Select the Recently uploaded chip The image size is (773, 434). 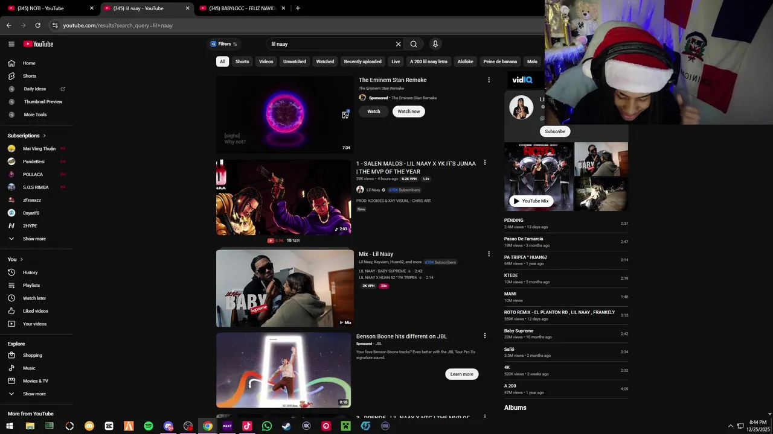(x=363, y=61)
